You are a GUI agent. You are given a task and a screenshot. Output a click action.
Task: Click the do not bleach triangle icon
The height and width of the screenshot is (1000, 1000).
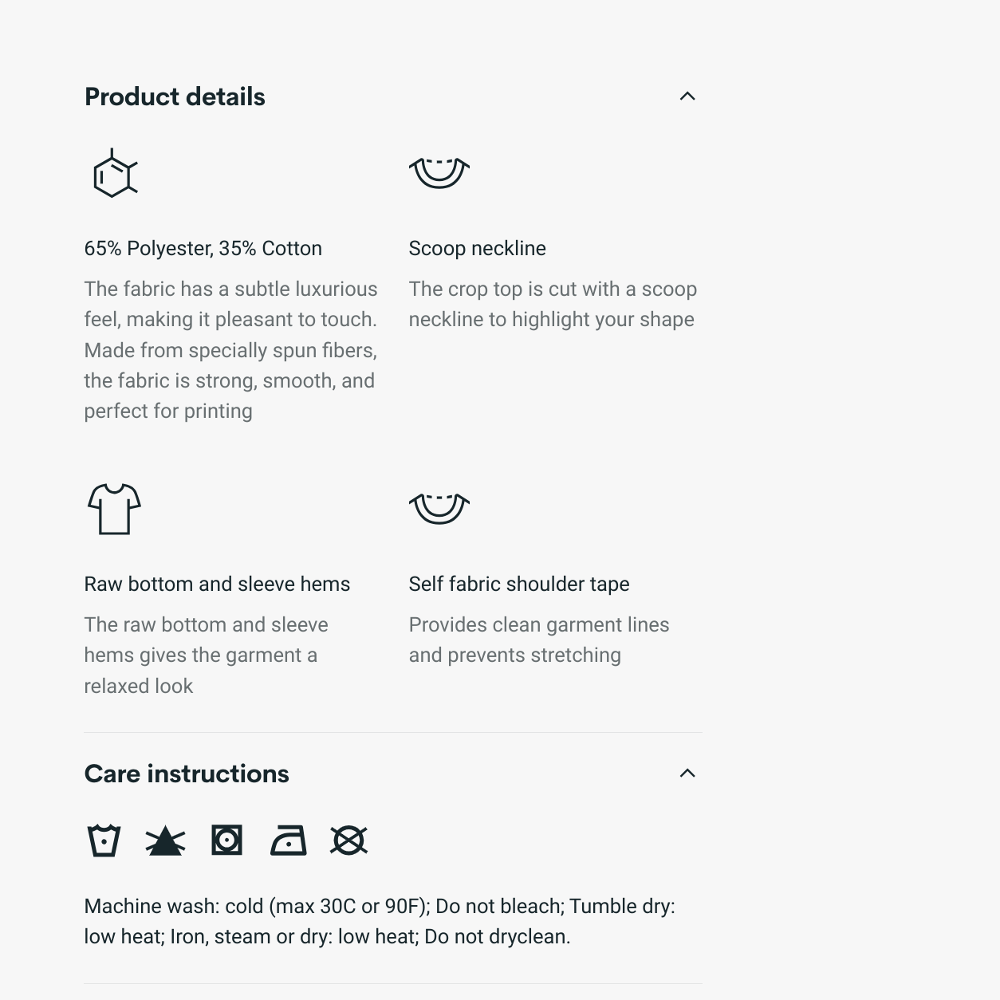point(165,841)
